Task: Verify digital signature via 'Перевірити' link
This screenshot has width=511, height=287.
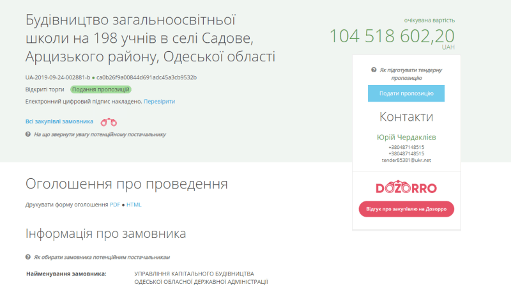Action: [x=159, y=102]
